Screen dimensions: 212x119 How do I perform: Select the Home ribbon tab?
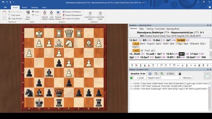(15, 7)
